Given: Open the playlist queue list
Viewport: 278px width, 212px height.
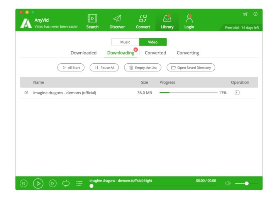Looking at the screenshot, I should point(79,183).
